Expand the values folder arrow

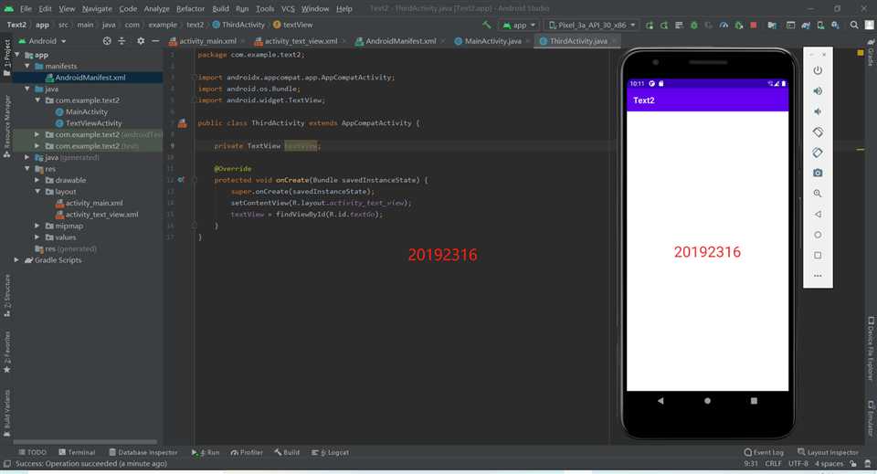37,237
